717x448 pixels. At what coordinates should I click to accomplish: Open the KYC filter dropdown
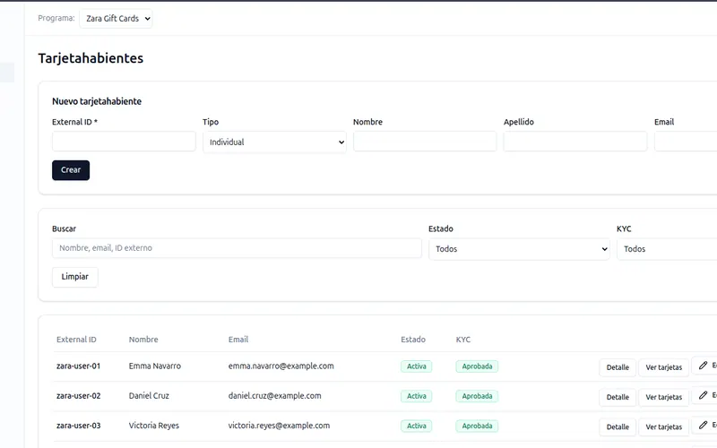click(x=667, y=249)
